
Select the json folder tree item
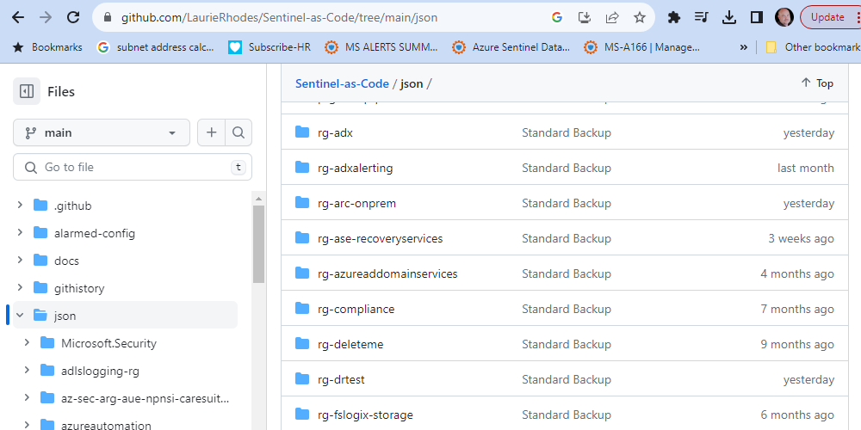[x=125, y=316]
